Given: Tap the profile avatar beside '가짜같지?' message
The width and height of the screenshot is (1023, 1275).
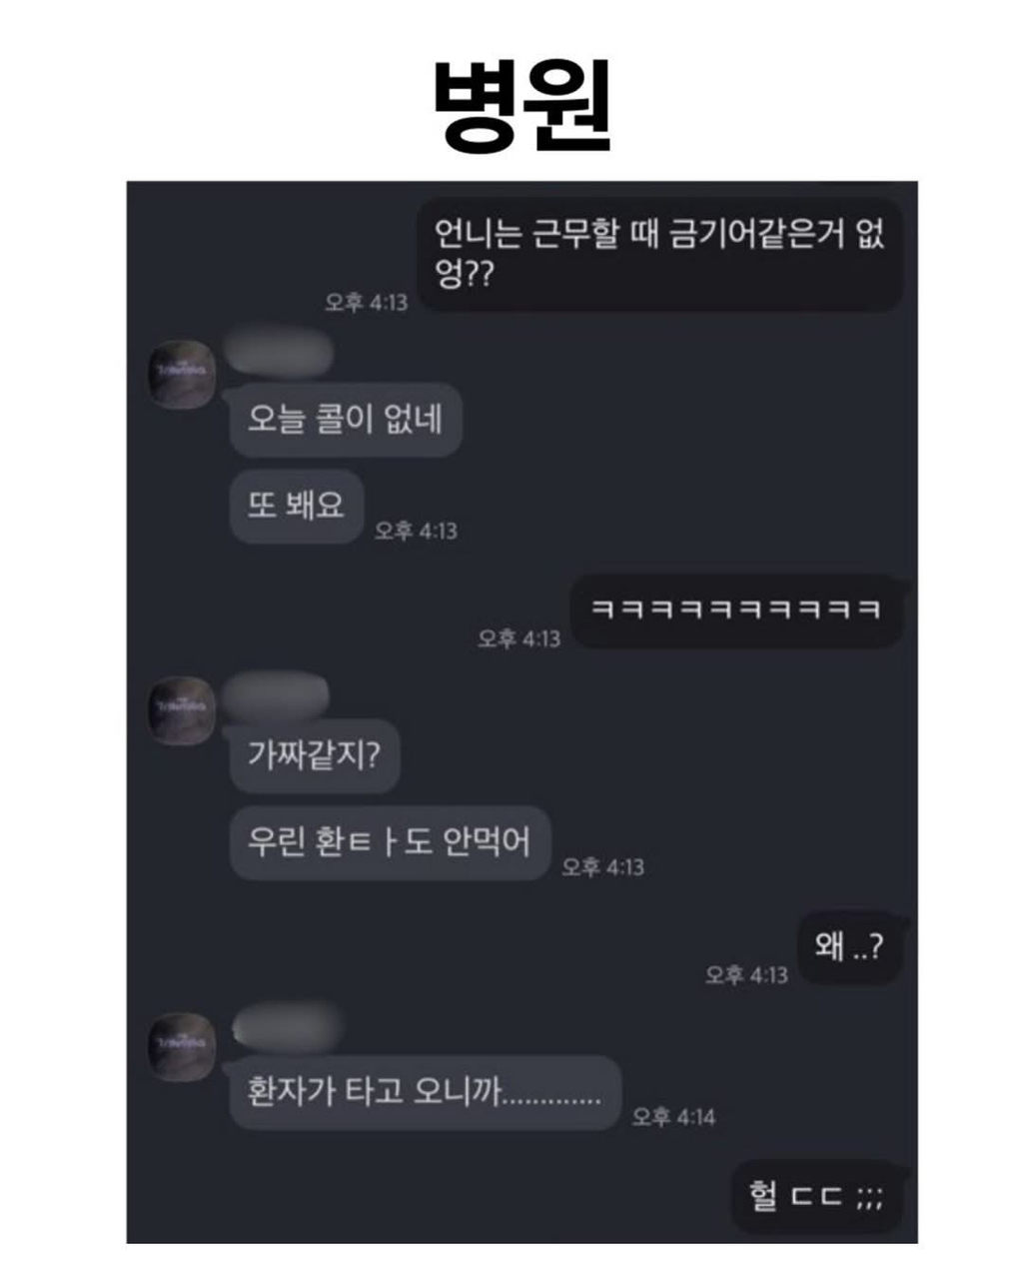Looking at the screenshot, I should [x=182, y=710].
